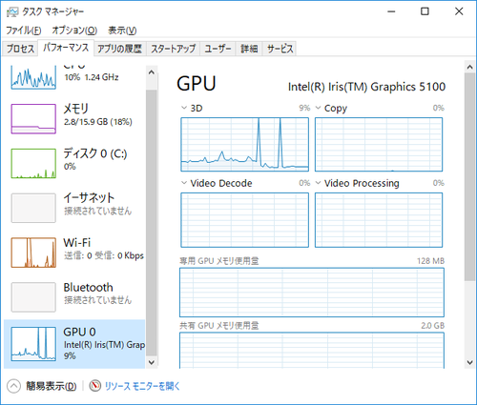The height and width of the screenshot is (405, 477).
Task: Switch to the スタートアップ tab
Action: point(173,49)
